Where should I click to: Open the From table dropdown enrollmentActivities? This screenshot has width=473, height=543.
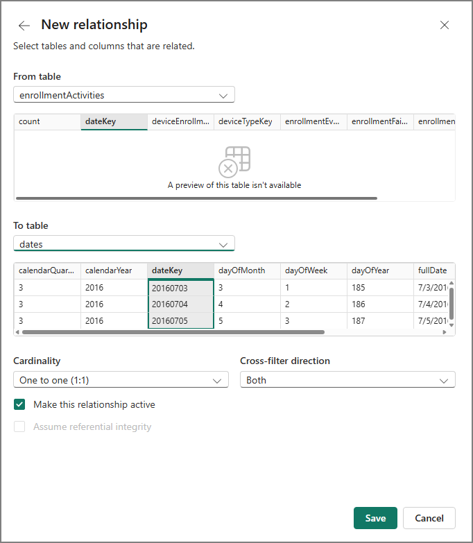point(124,95)
